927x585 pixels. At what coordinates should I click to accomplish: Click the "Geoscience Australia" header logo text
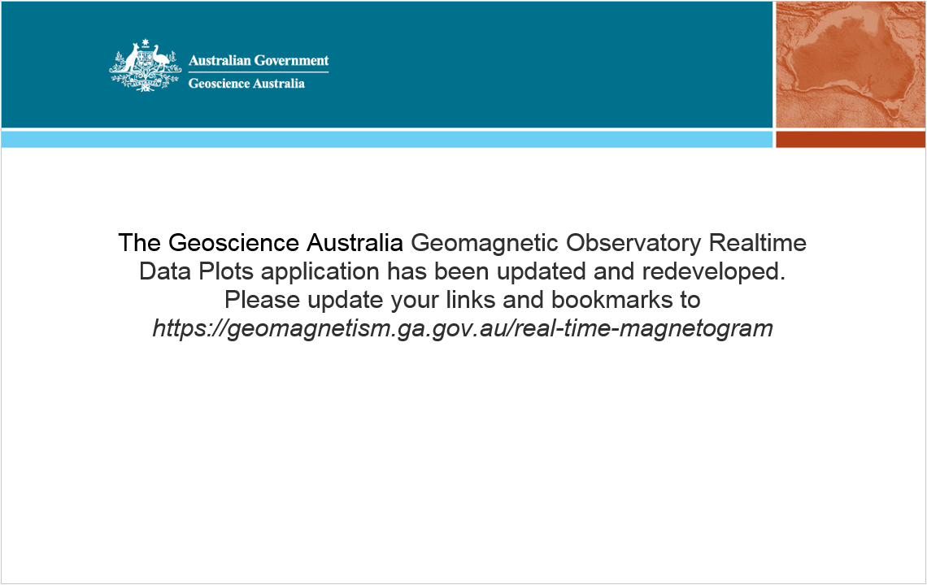tap(246, 83)
